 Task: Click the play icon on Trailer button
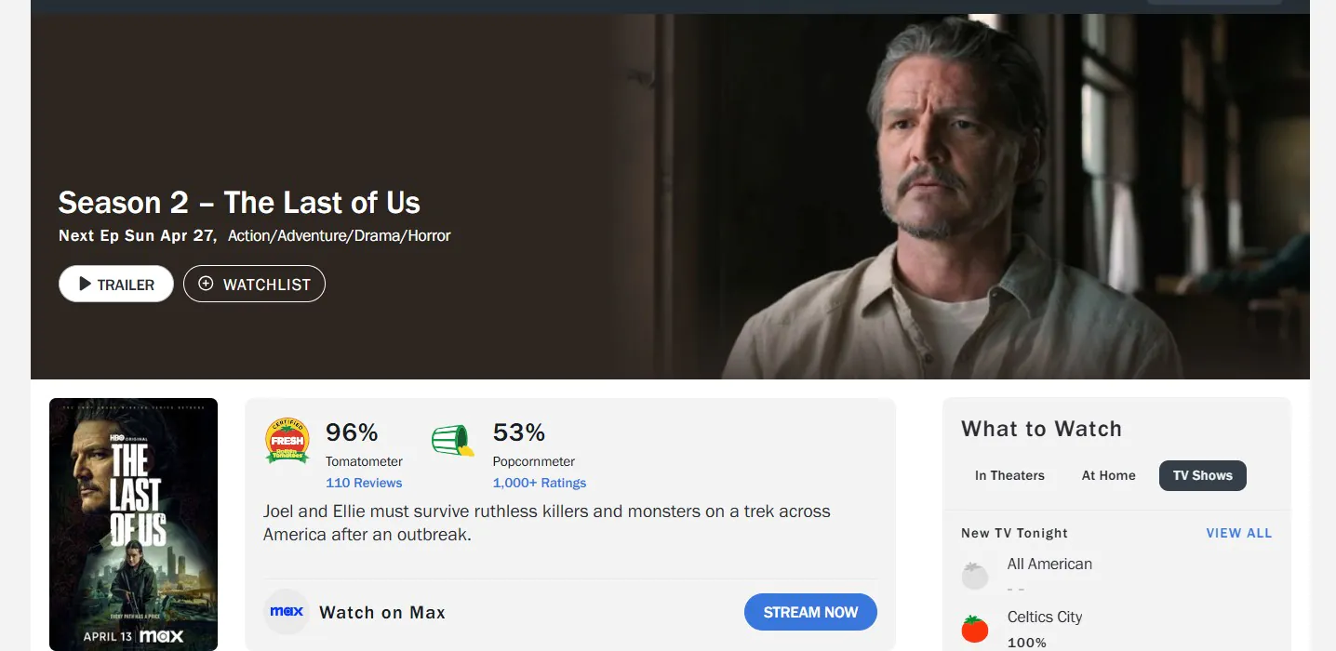pos(85,285)
